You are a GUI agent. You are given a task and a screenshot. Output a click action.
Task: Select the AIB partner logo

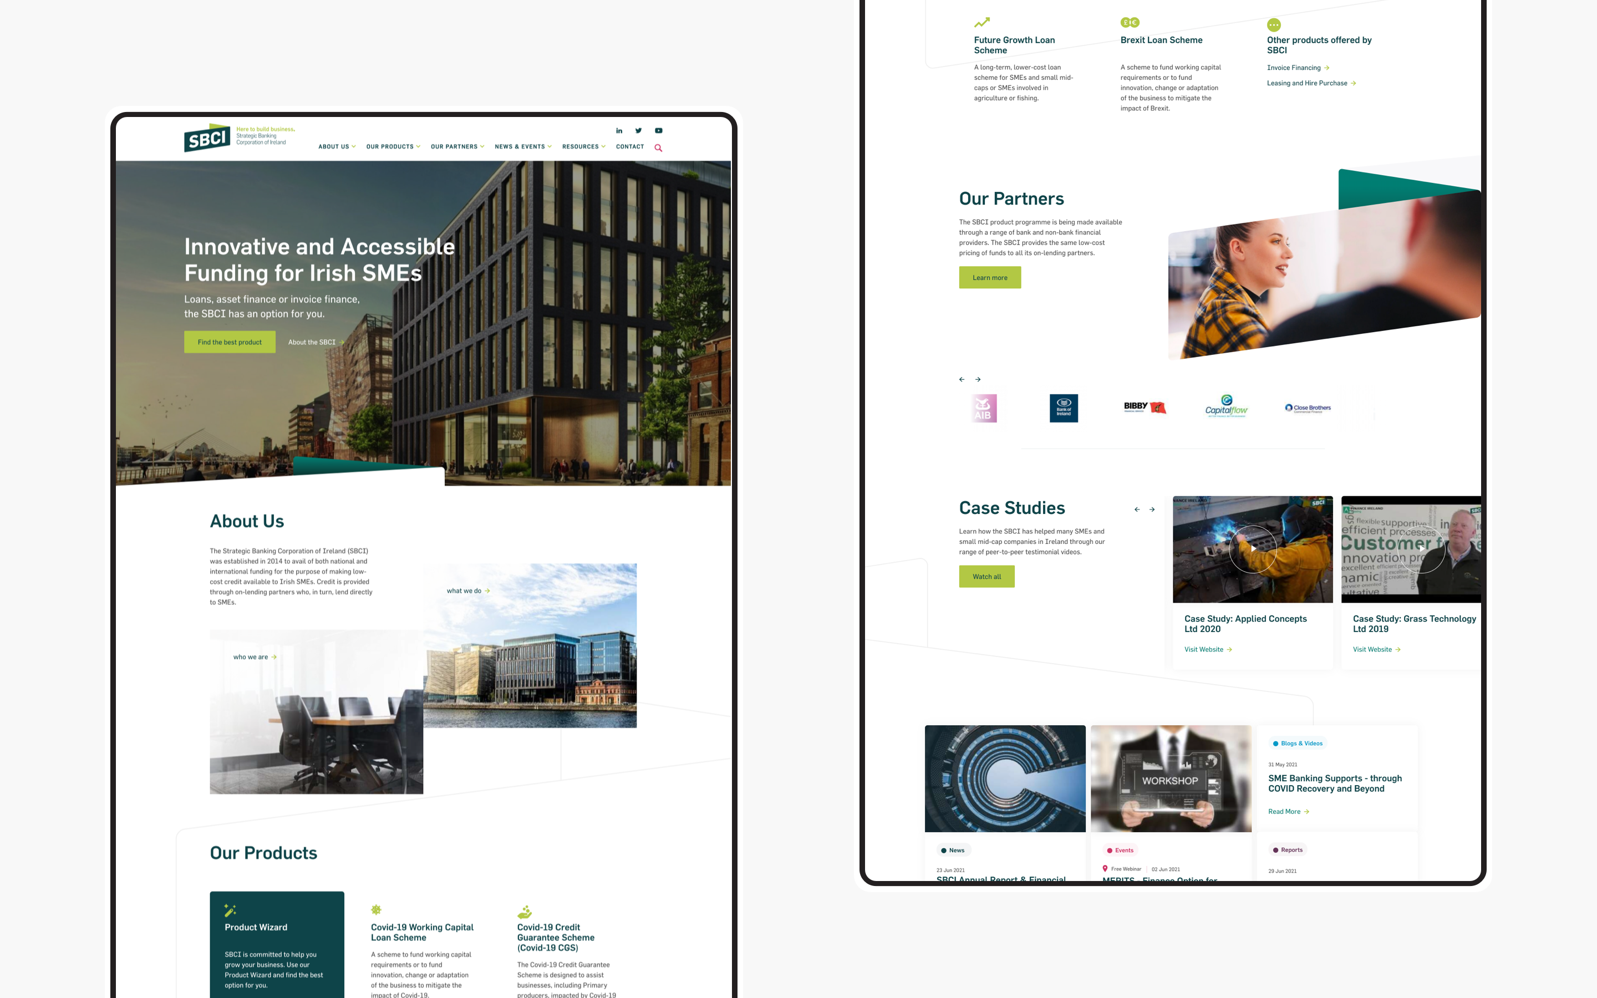tap(984, 409)
